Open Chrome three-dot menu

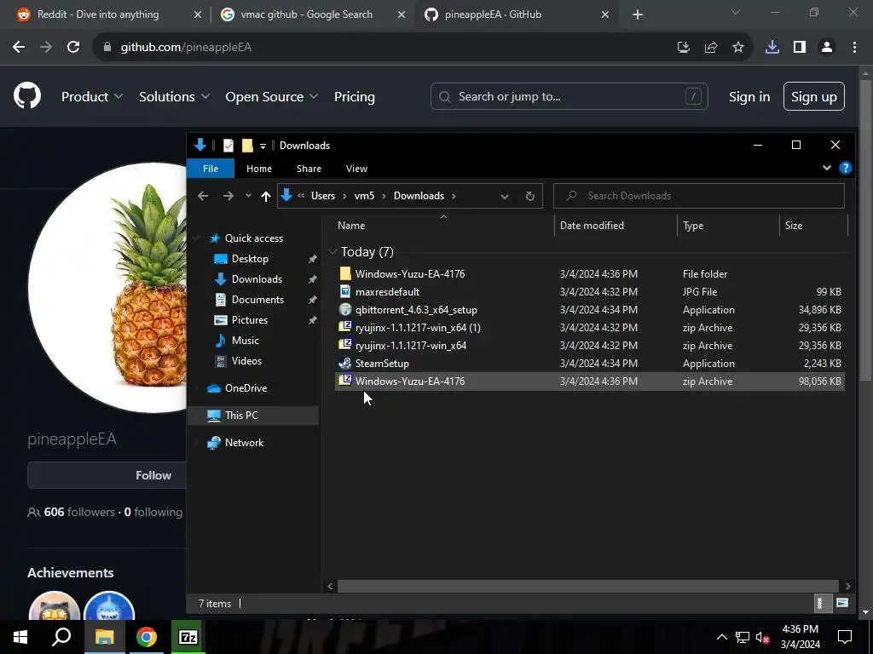tap(854, 48)
